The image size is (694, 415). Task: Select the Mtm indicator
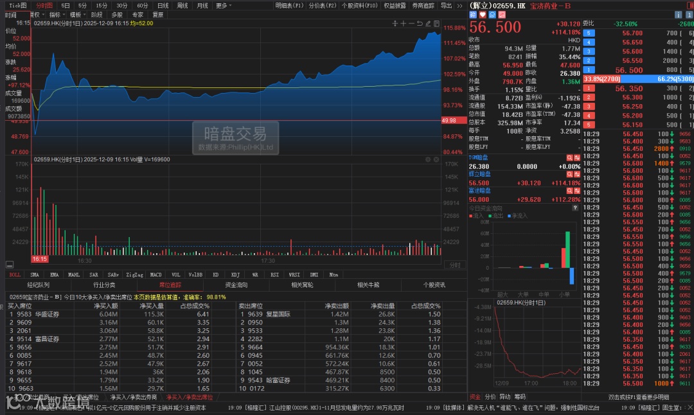point(334,275)
